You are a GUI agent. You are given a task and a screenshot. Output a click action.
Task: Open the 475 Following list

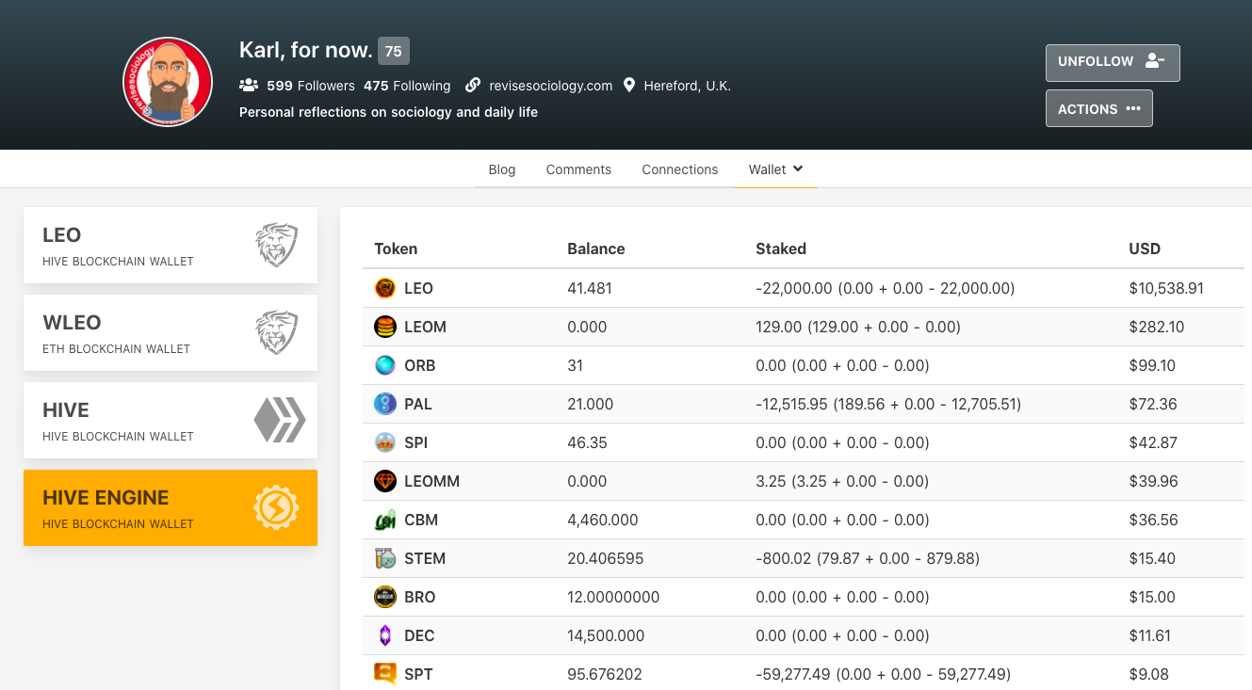pos(407,86)
